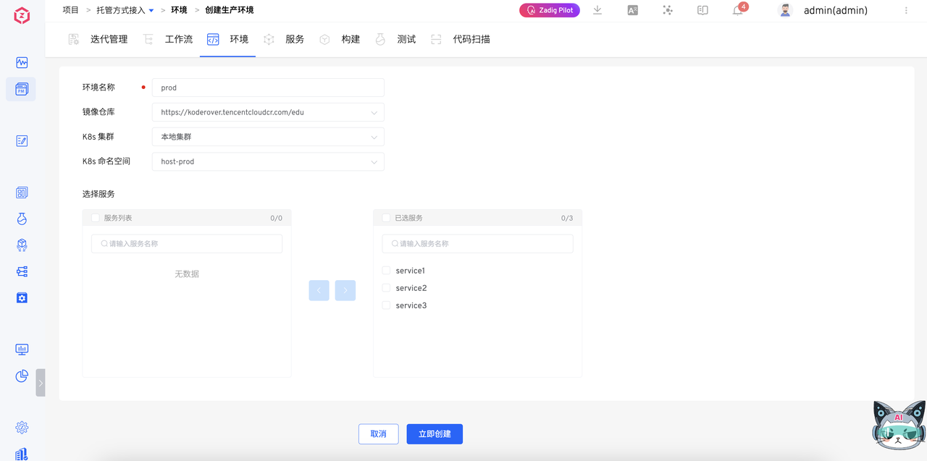Open the delivery package sidebar icon

[22, 245]
